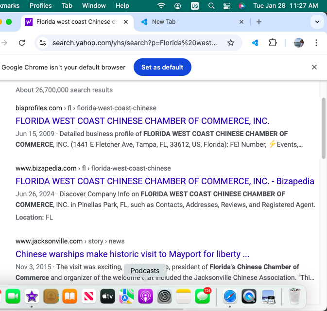The height and width of the screenshot is (311, 327).
Task: Click the green window zoom button
Action: point(9,22)
